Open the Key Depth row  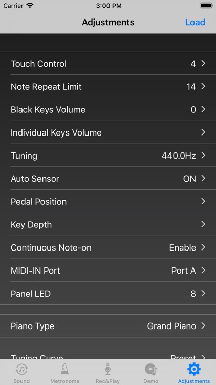tap(108, 224)
